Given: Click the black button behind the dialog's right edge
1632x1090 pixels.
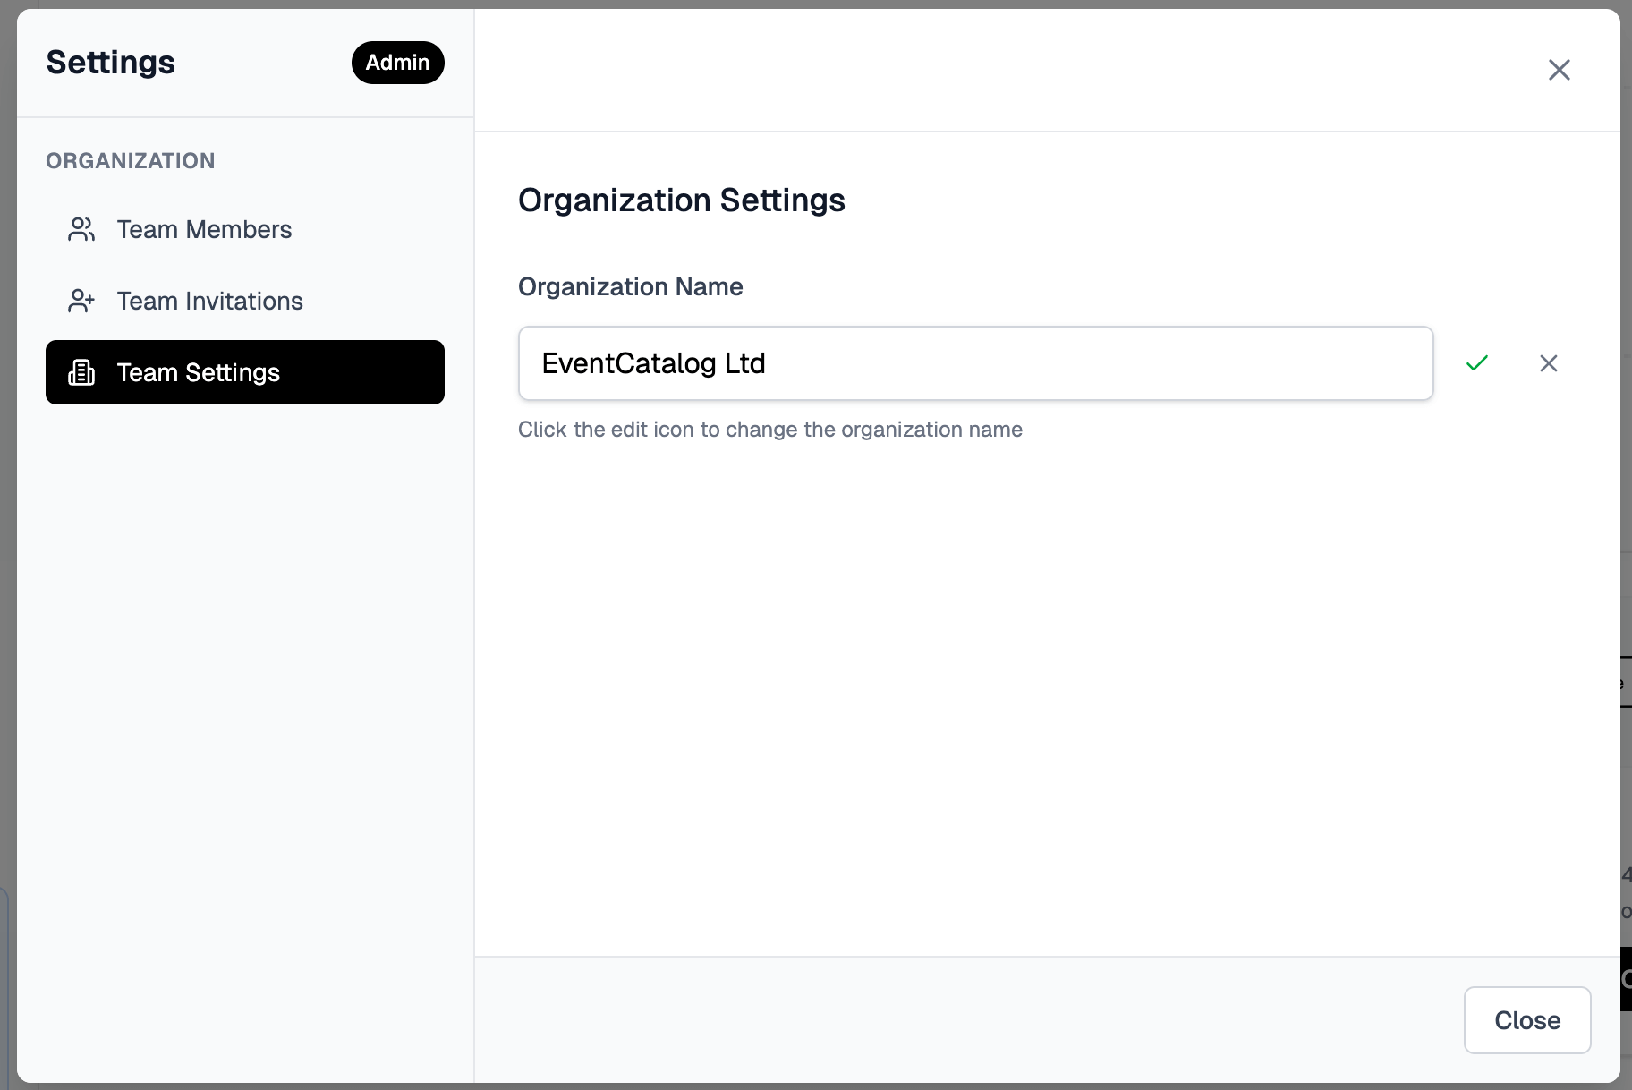Looking at the screenshot, I should click(1626, 979).
